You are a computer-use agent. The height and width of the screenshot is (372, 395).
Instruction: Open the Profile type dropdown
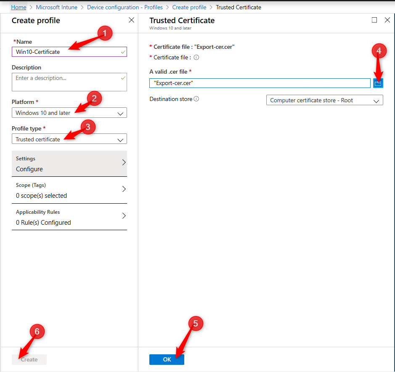69,139
